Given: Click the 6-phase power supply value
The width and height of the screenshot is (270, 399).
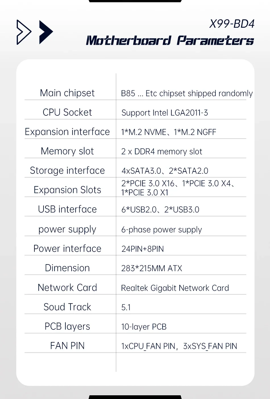Looking at the screenshot, I should (x=161, y=230).
